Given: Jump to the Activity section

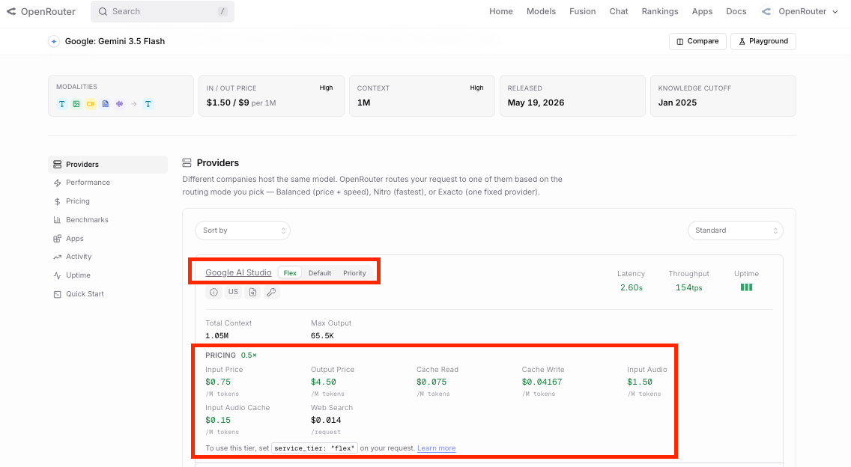Looking at the screenshot, I should point(79,257).
